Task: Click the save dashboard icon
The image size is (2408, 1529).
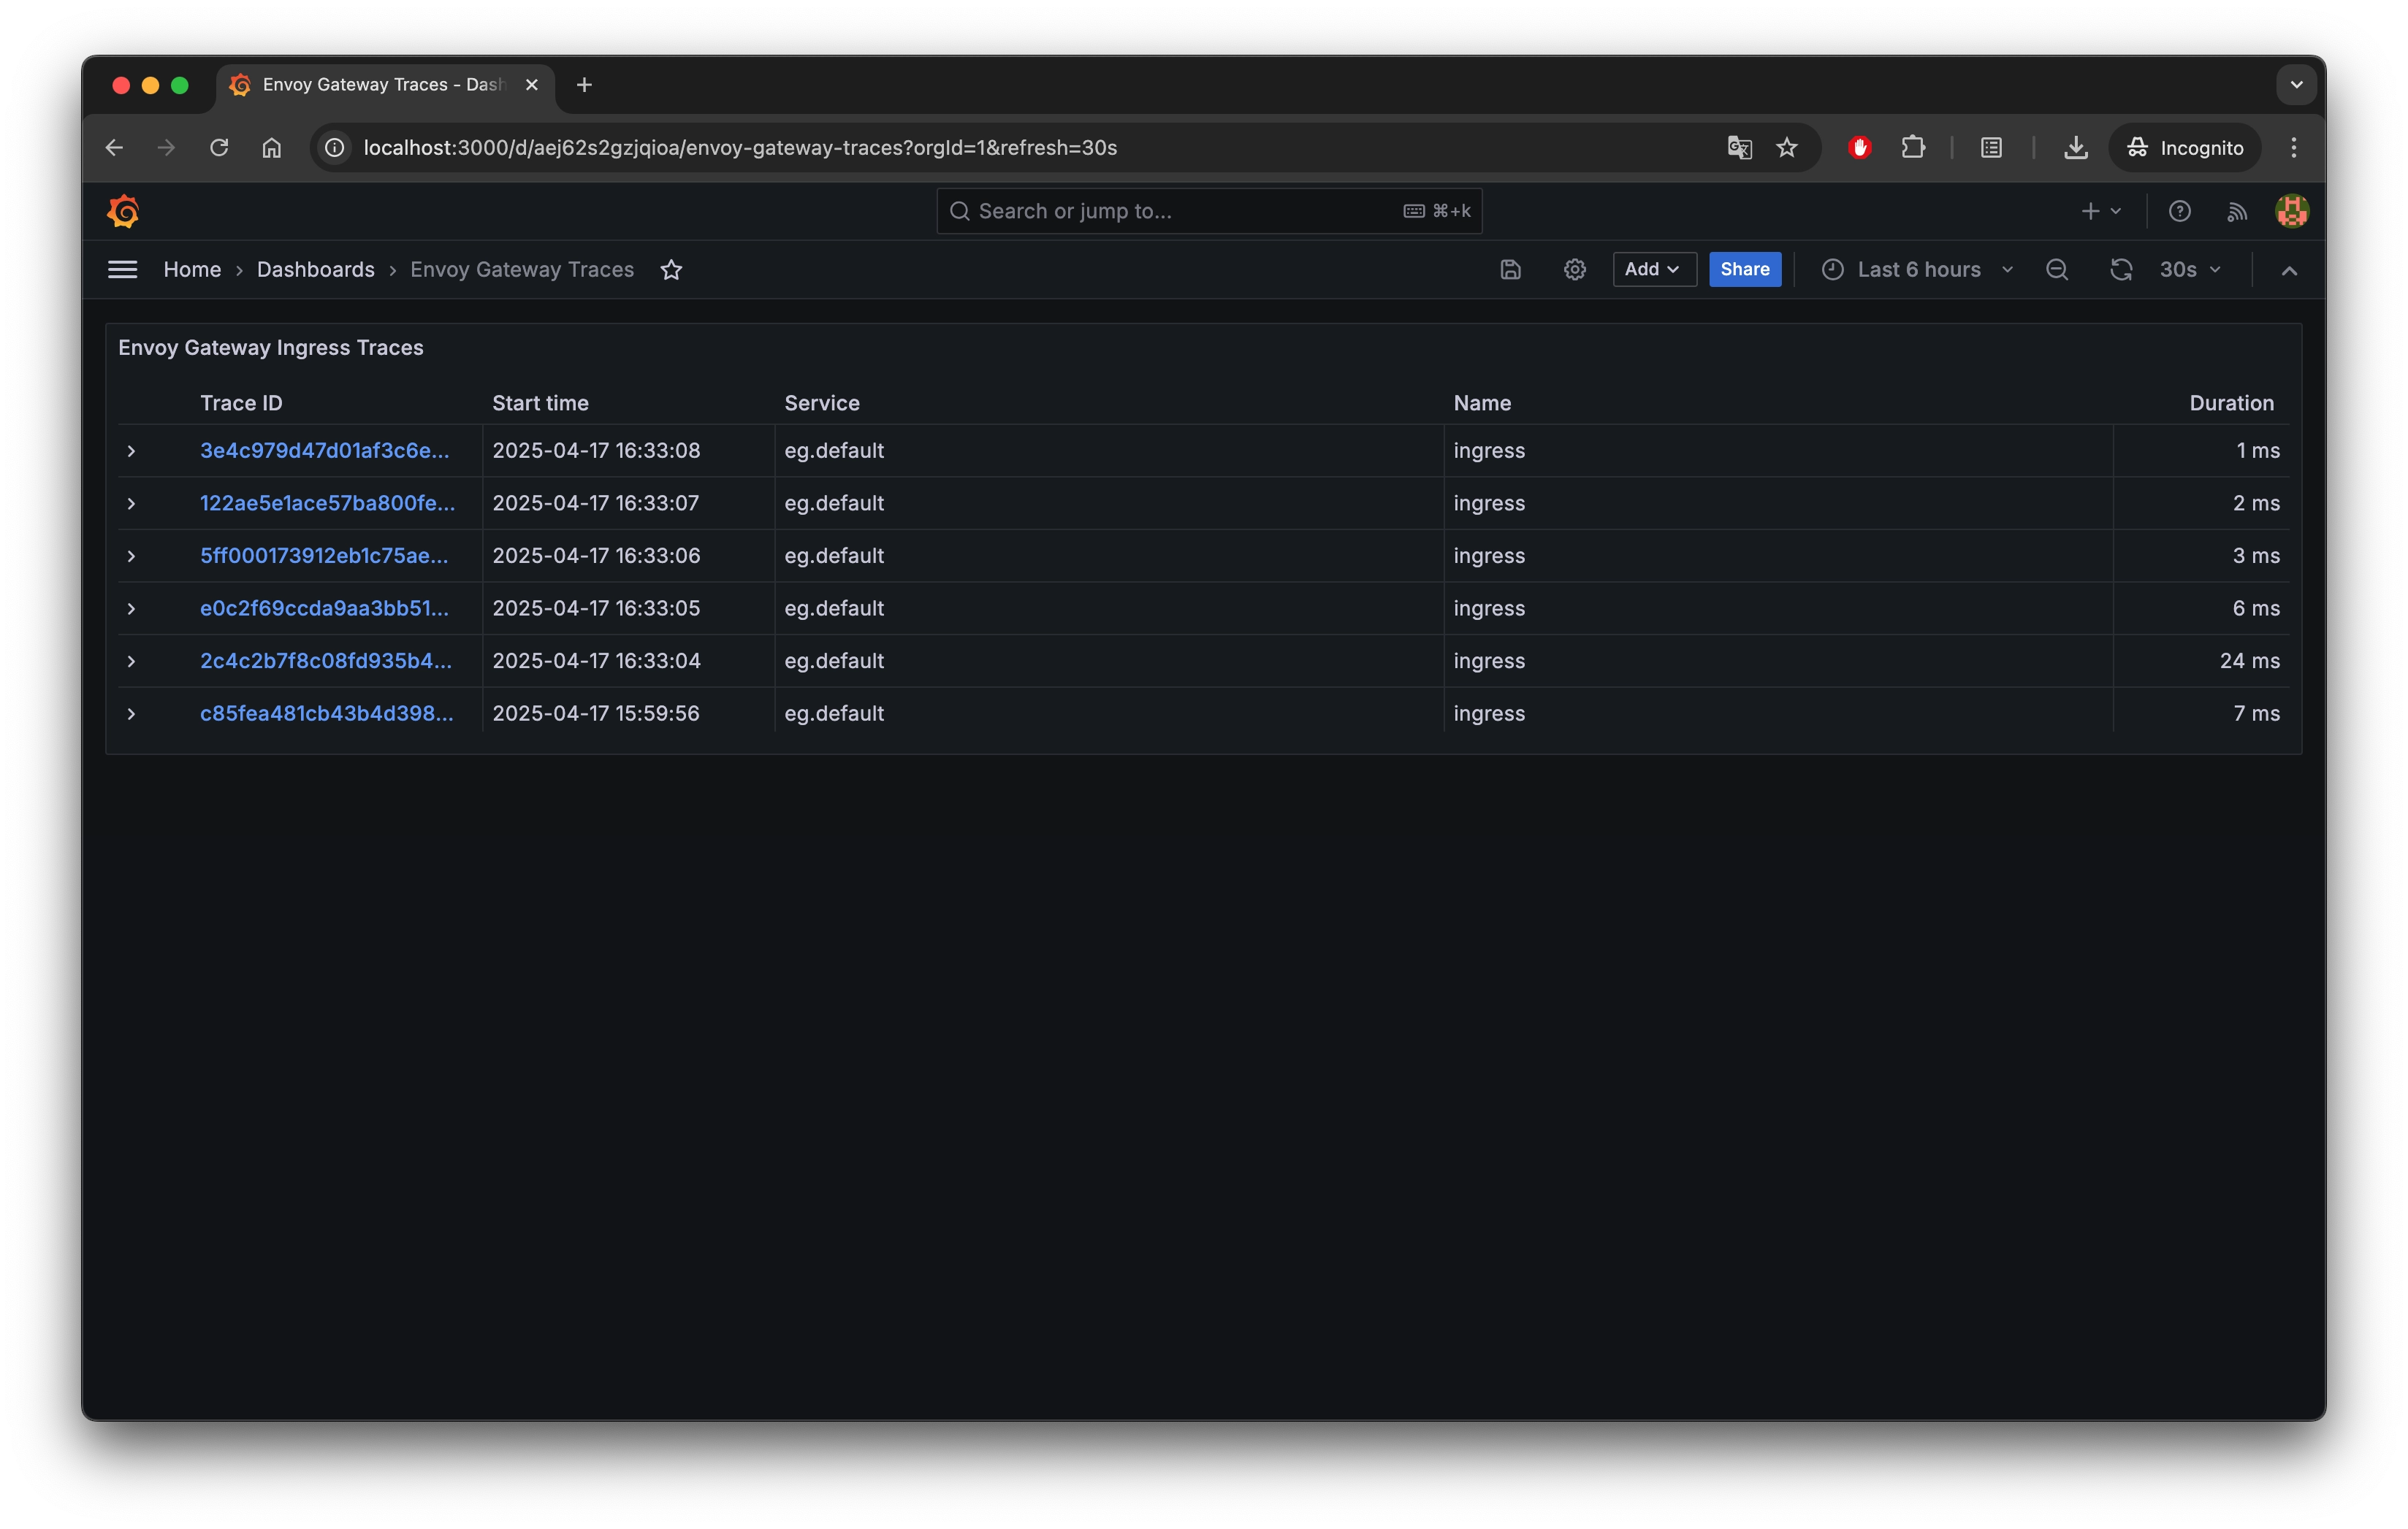Action: pyautogui.click(x=1510, y=270)
